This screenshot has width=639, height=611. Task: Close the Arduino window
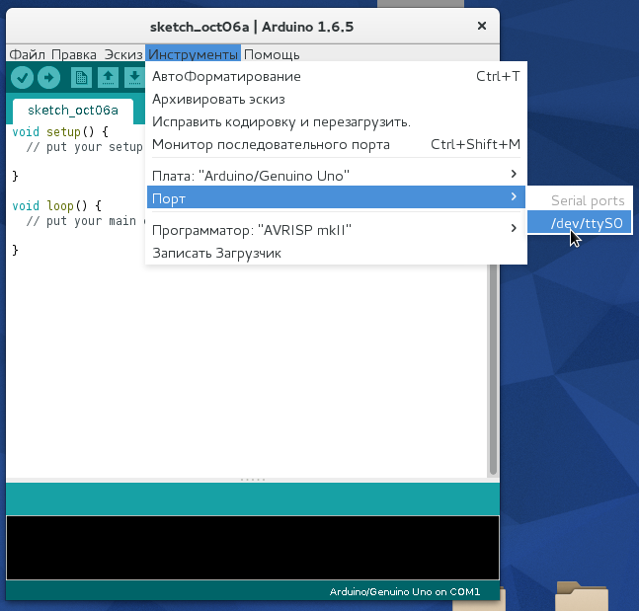tap(482, 26)
